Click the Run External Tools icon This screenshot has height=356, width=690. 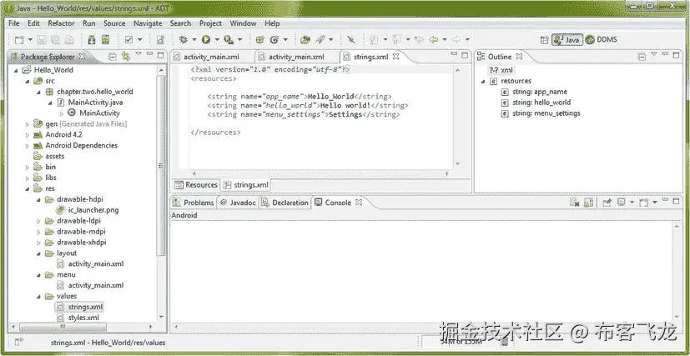229,40
